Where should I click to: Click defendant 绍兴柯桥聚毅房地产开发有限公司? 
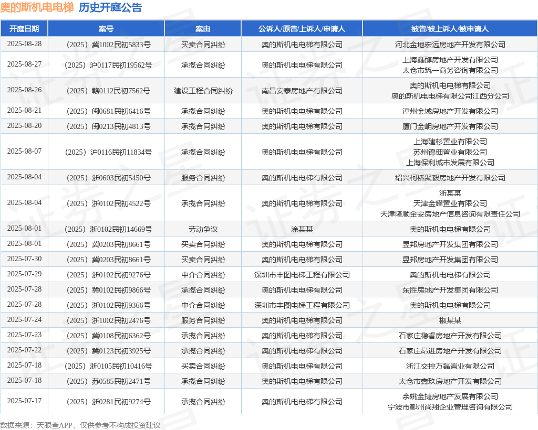pos(450,178)
